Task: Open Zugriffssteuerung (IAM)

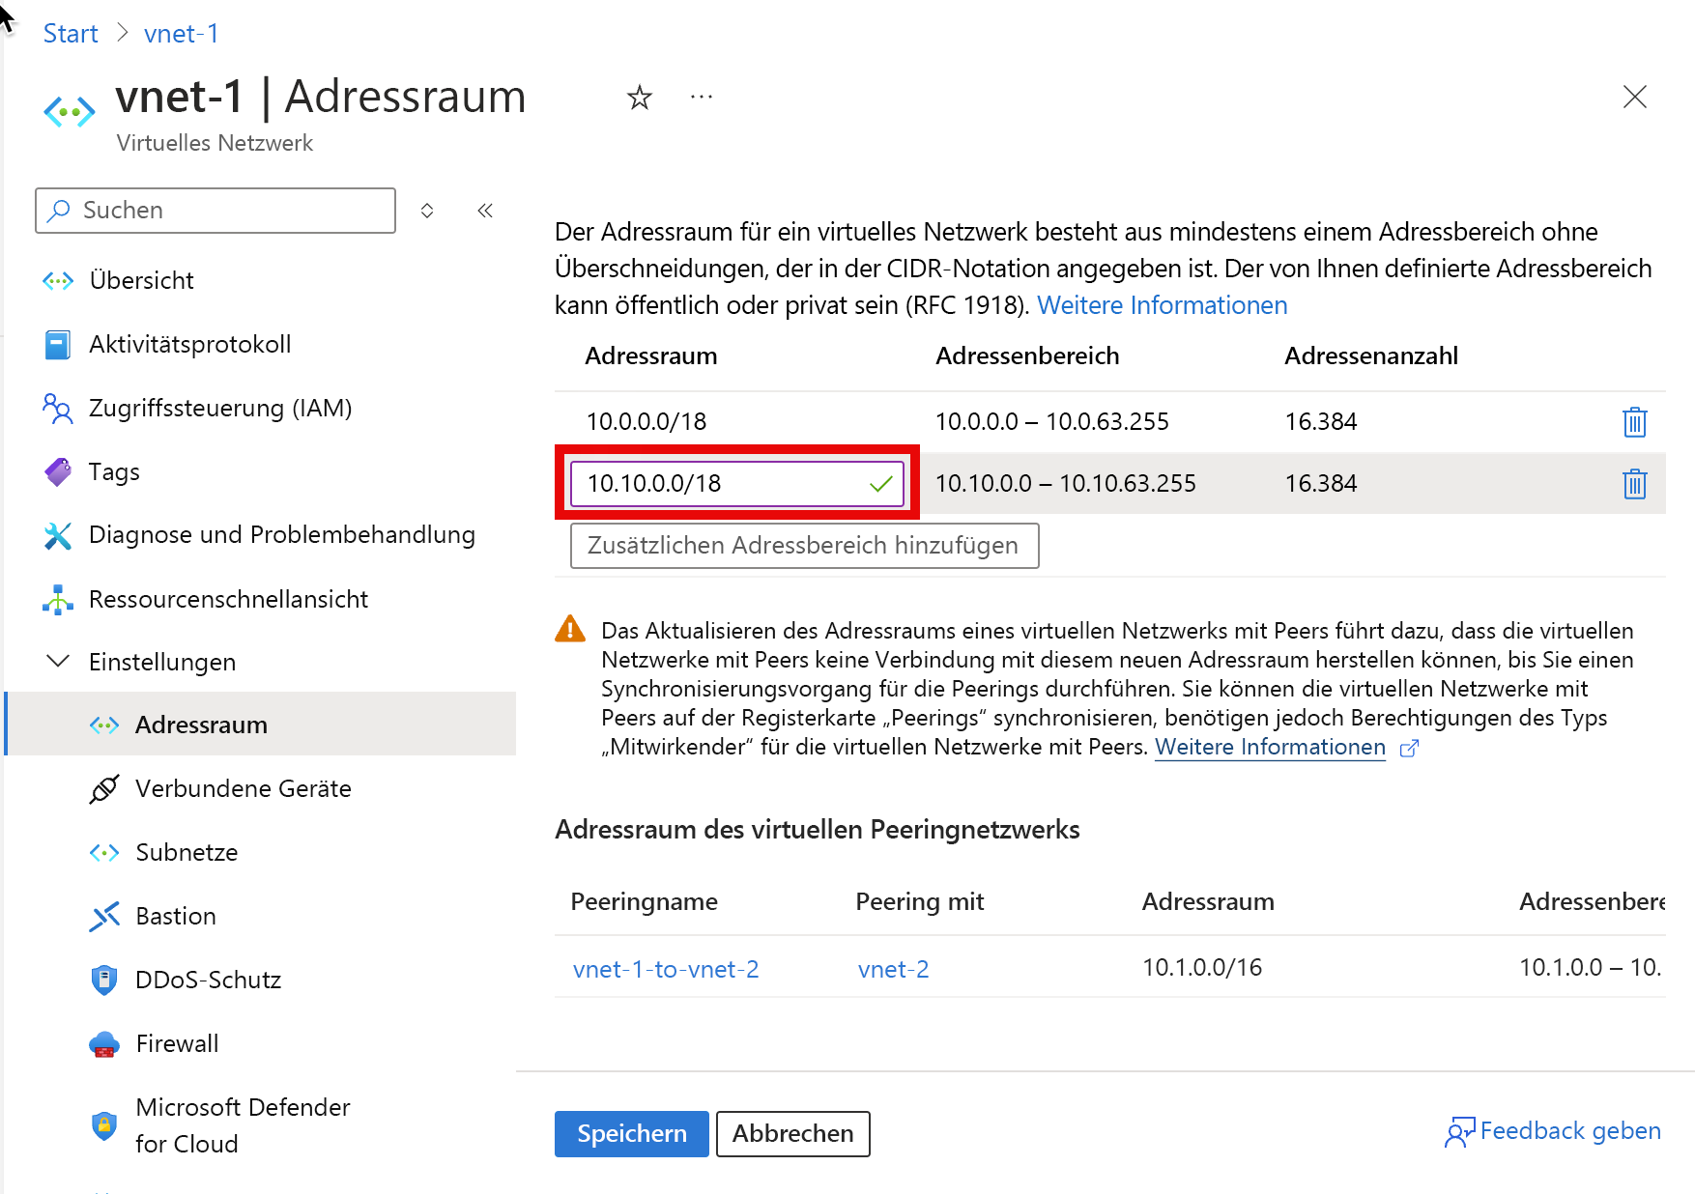Action: click(x=220, y=408)
